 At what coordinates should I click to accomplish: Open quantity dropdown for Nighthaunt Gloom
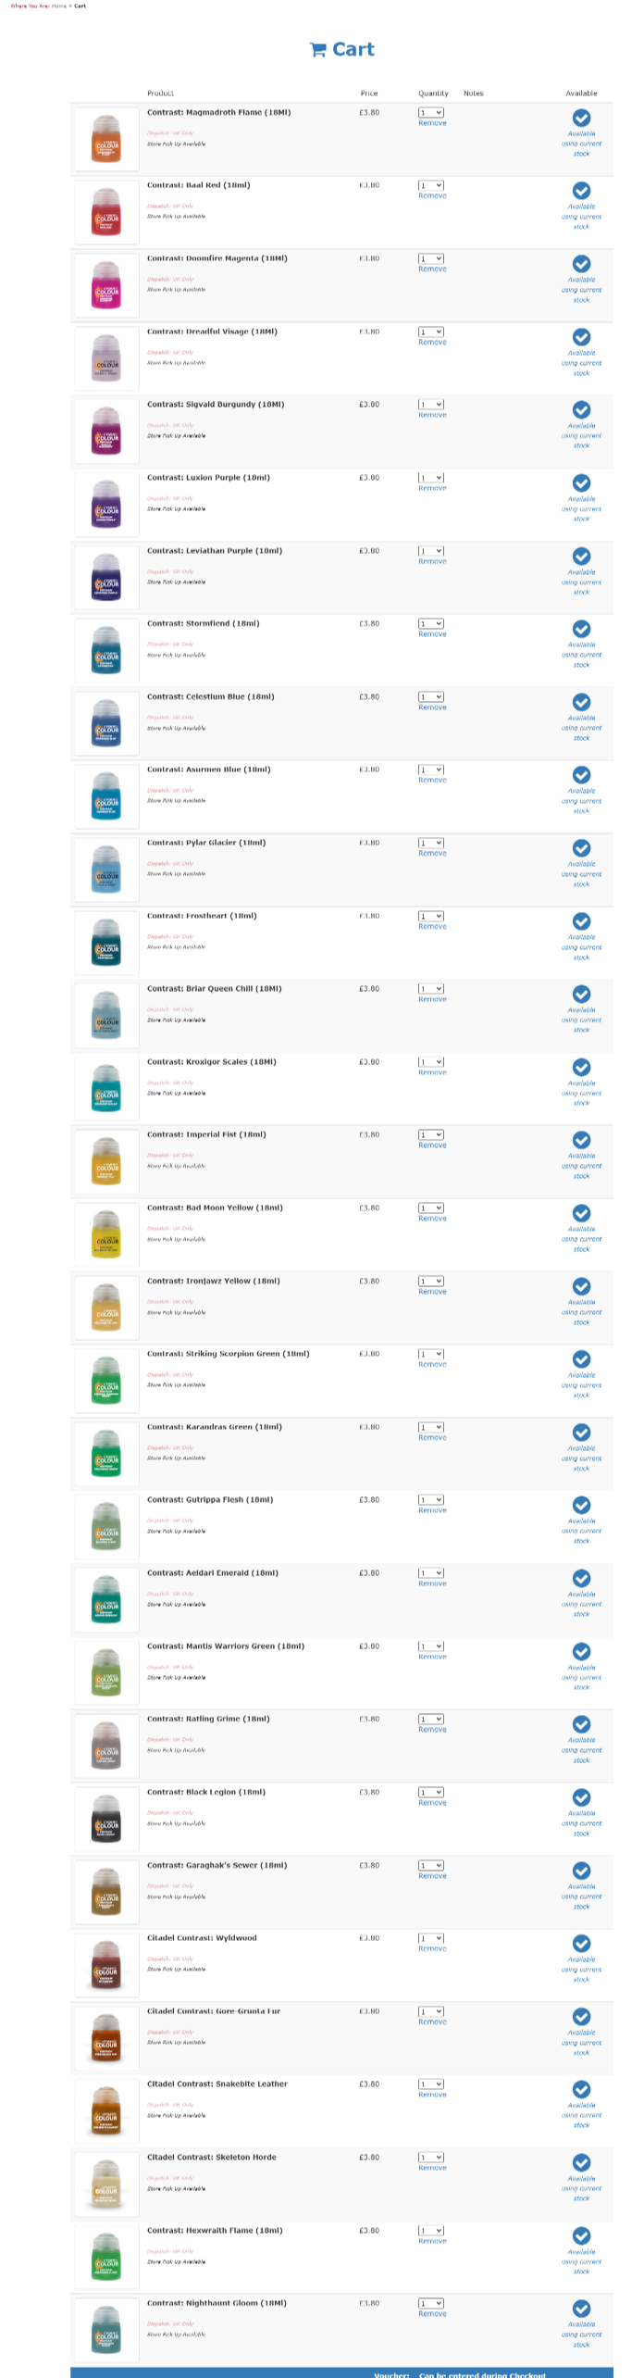[430, 2303]
